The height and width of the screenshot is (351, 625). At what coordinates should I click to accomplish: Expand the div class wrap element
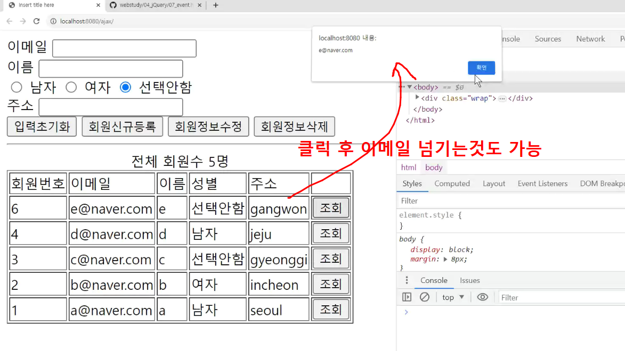[x=417, y=97]
